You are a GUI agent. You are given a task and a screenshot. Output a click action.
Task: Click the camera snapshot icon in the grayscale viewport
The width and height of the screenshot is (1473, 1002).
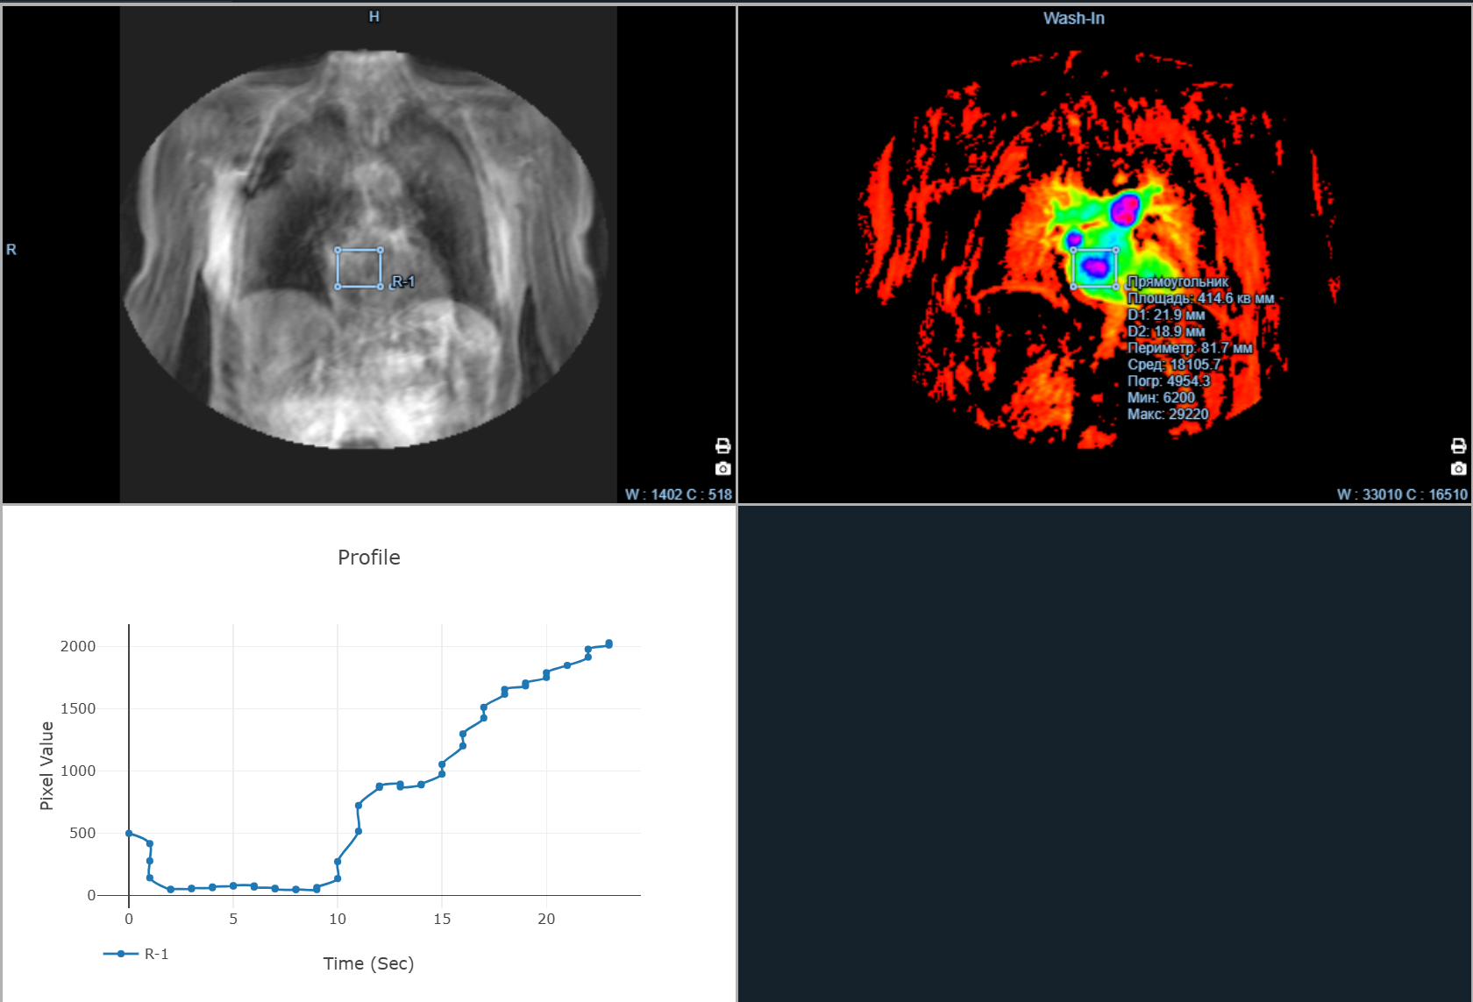pyautogui.click(x=722, y=469)
